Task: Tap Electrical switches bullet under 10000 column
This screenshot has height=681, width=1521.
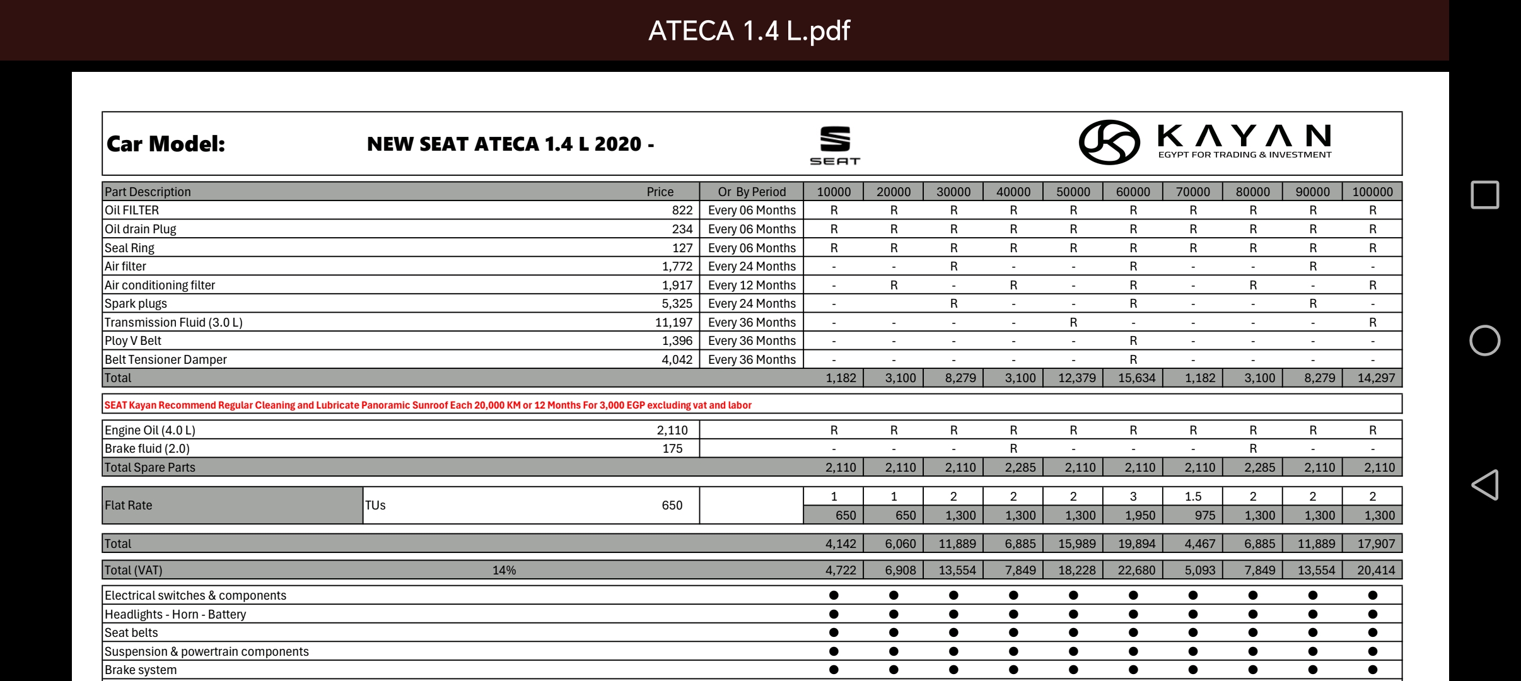Action: [x=834, y=595]
